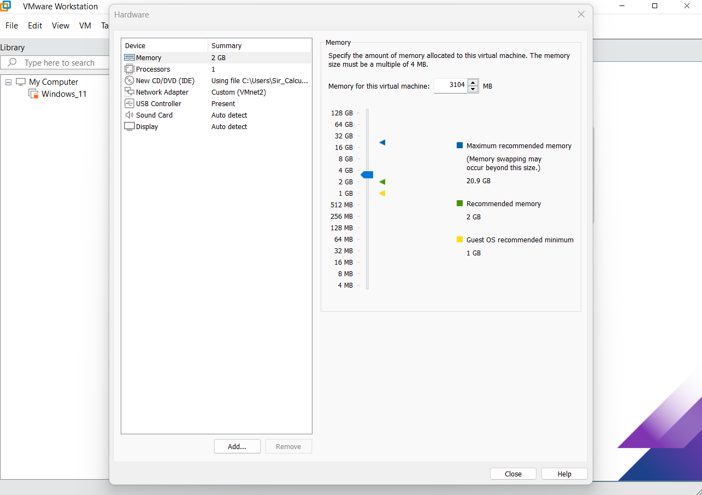
Task: Click the USB Controller icon
Action: 129,103
